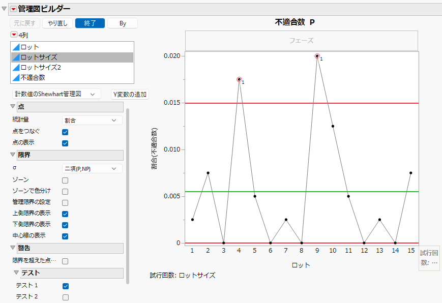This screenshot has width=442, height=303.
Task: Collapse the 限界 section
Action: click(x=13, y=155)
